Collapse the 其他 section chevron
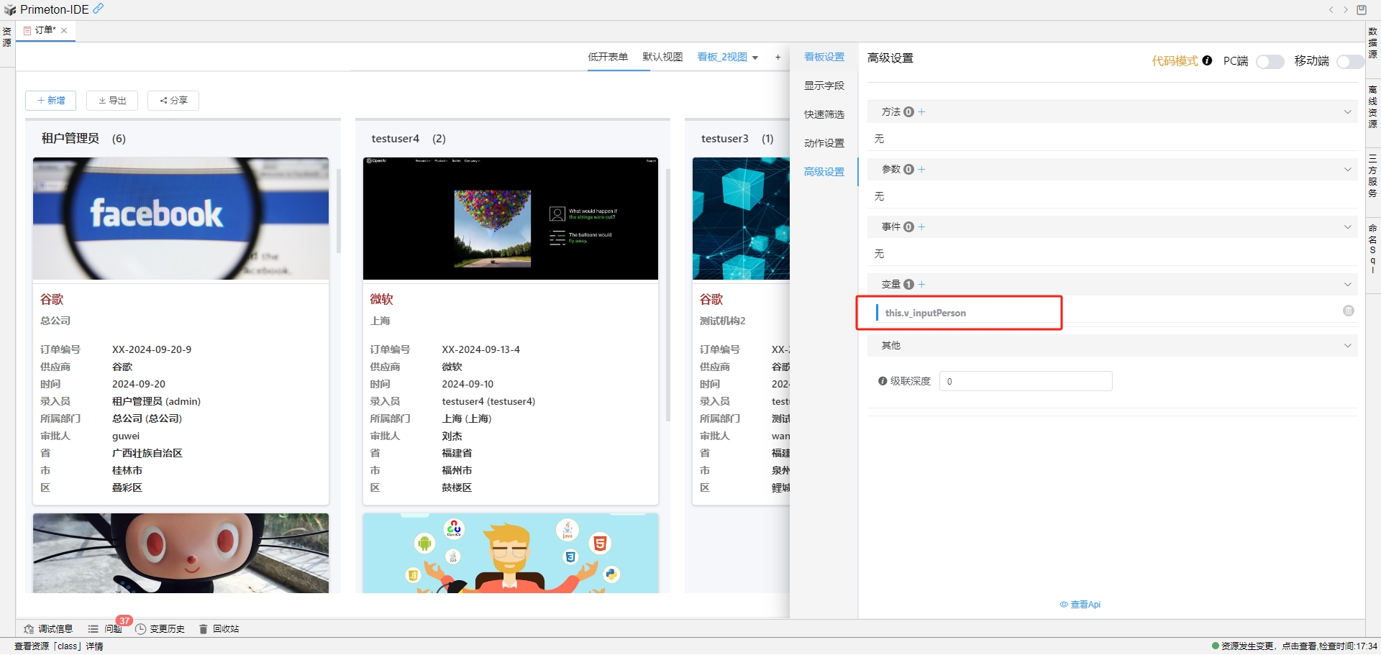 click(1347, 346)
